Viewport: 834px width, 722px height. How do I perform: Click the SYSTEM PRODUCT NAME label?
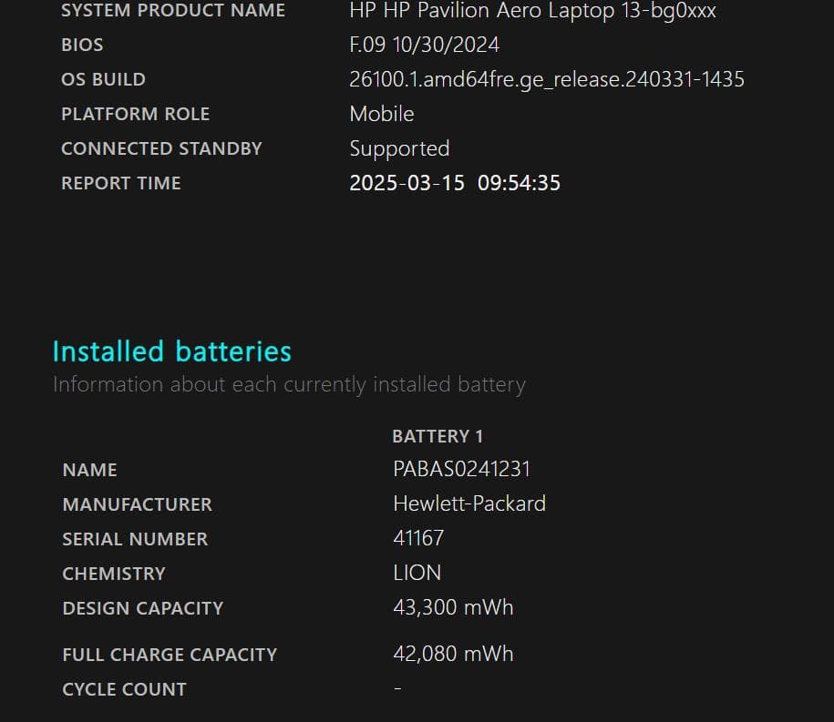[172, 11]
